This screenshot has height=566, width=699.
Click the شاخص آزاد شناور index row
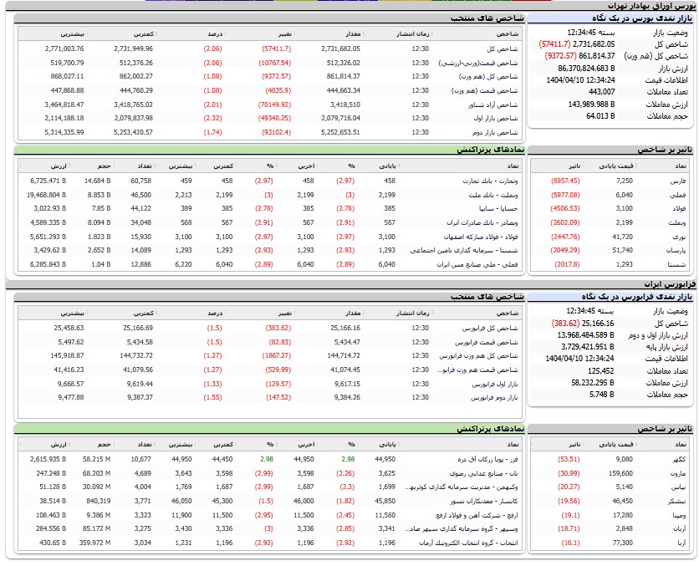pyautogui.click(x=489, y=105)
